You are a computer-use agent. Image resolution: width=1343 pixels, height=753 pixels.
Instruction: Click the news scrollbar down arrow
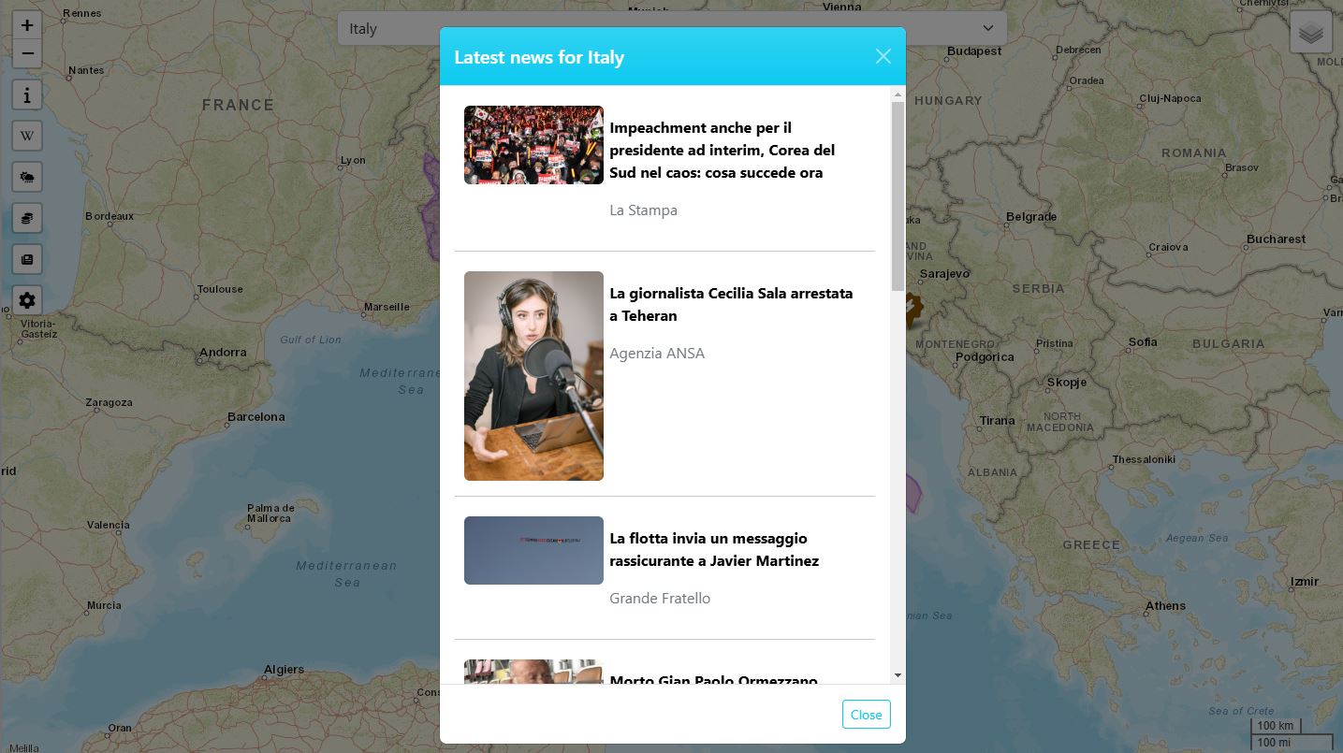point(898,675)
